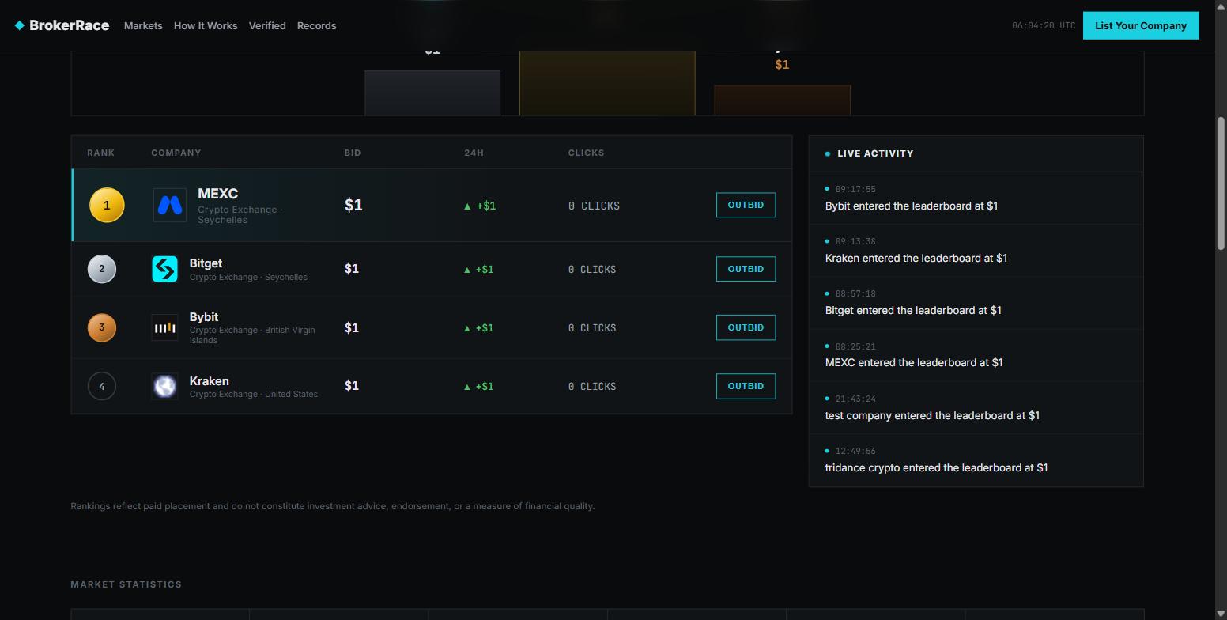This screenshot has height=620, width=1227.
Task: Select the Bybit company name
Action: click(x=204, y=317)
